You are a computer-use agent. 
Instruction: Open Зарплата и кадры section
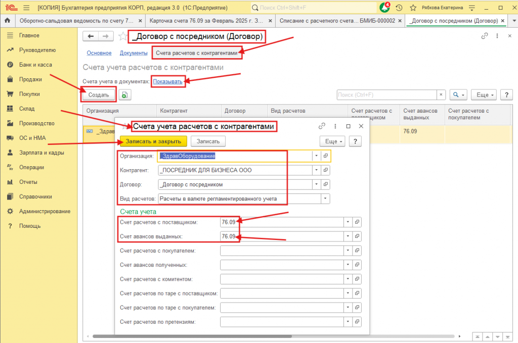click(x=41, y=153)
